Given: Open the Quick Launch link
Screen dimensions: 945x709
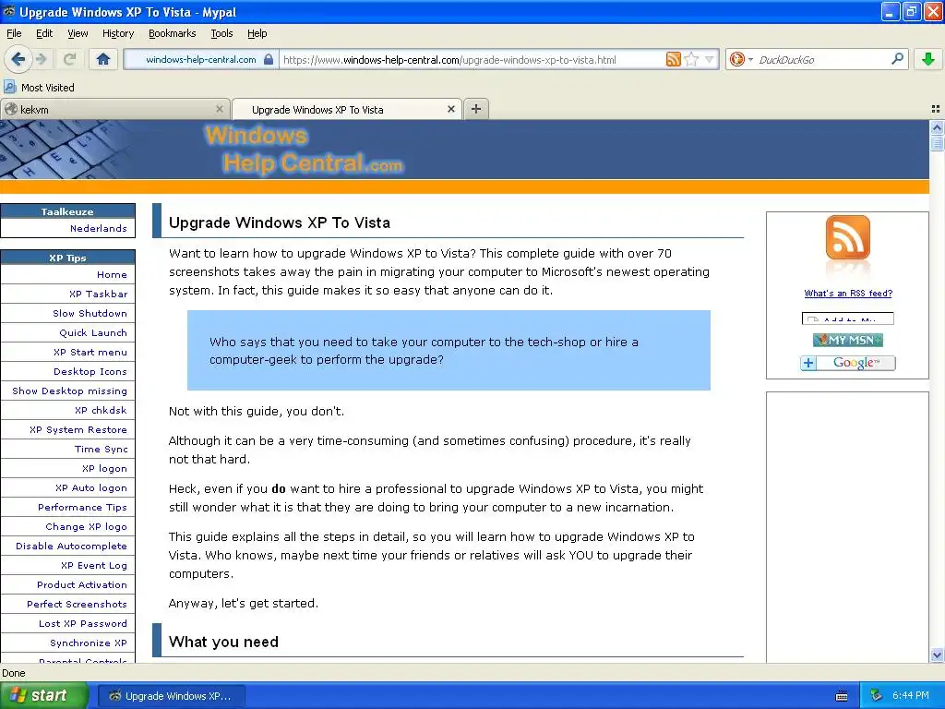Looking at the screenshot, I should (x=93, y=332).
